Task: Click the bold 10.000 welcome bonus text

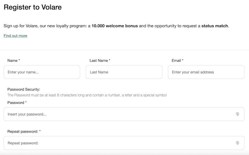Action: click(x=115, y=26)
